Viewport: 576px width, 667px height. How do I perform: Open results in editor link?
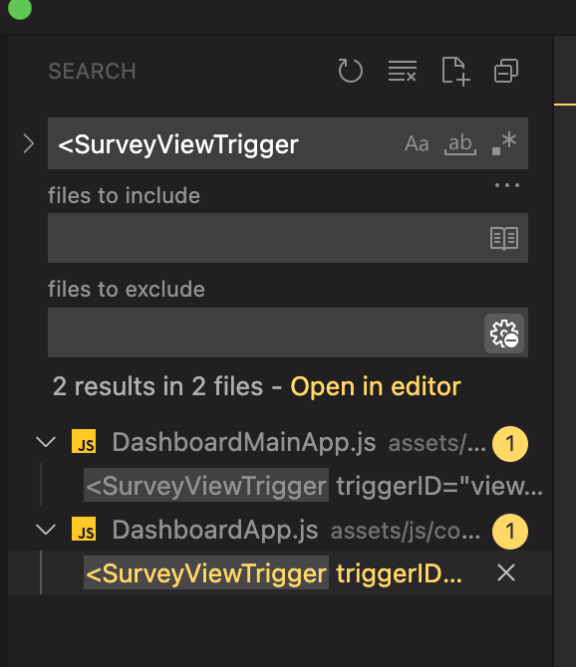click(x=376, y=386)
